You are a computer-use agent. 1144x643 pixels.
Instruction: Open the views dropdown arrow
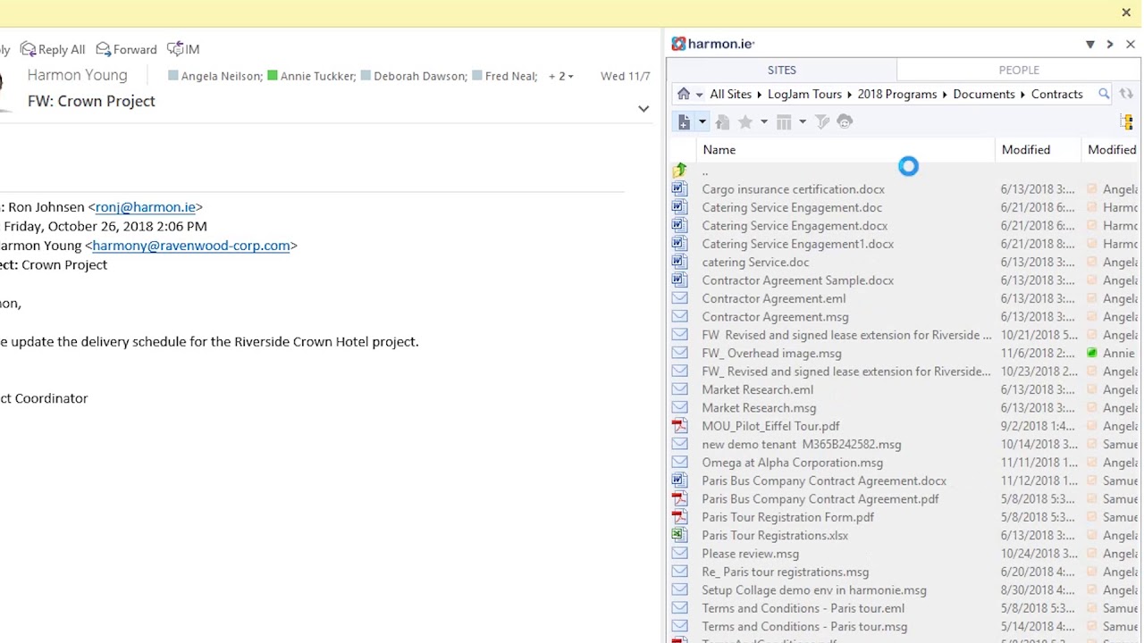point(803,121)
